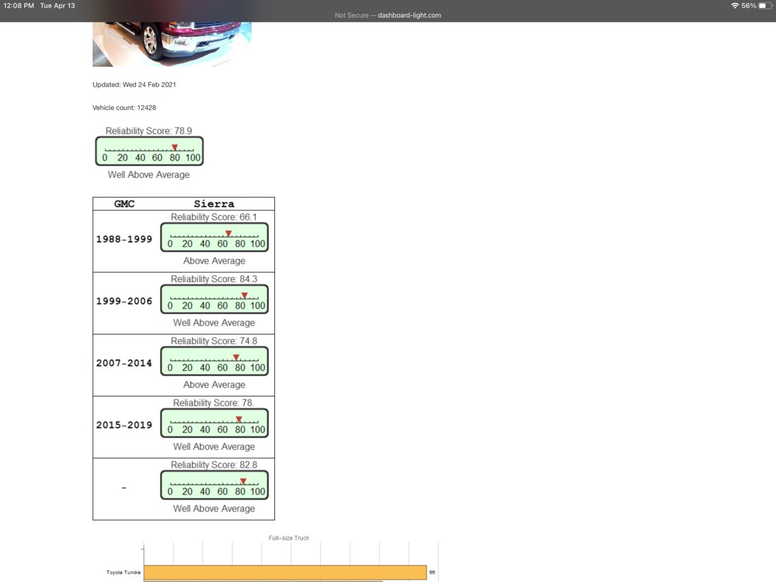Click the Reliability Score: 74.8 label
Screen dimensions: 776x582
[x=214, y=340]
